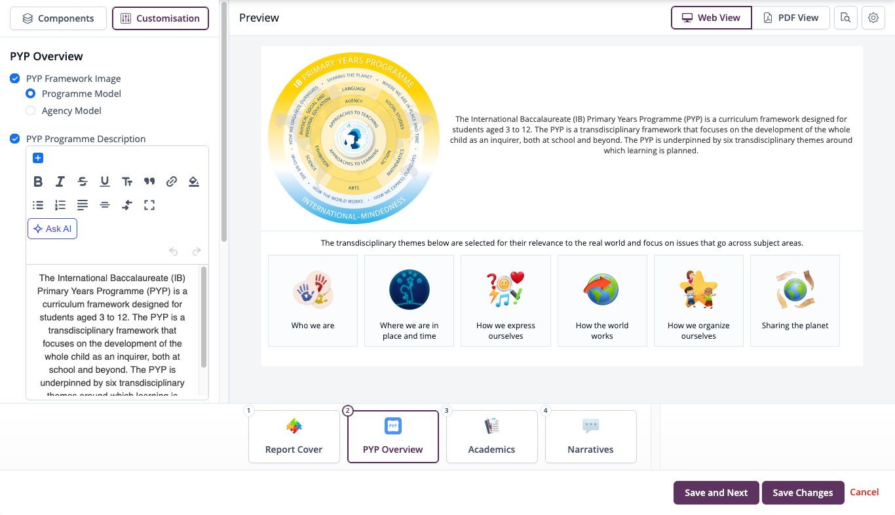Click the strikethrough formatting icon
This screenshot has width=895, height=515.
tap(83, 181)
